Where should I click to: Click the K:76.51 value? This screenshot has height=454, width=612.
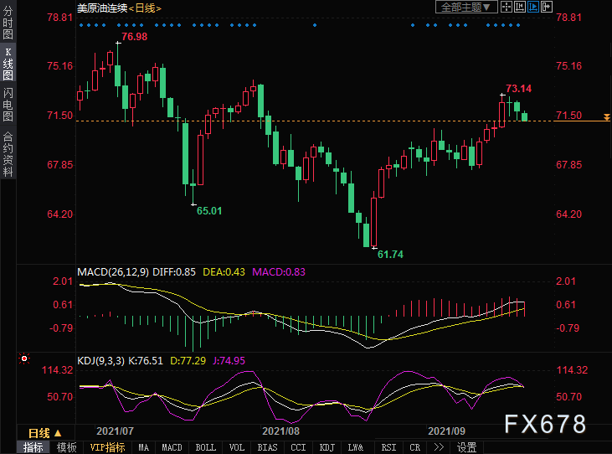(x=146, y=361)
